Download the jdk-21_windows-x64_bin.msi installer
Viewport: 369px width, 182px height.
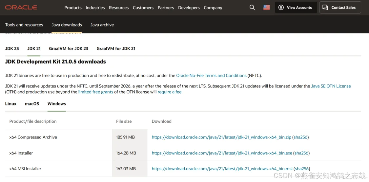(222, 169)
